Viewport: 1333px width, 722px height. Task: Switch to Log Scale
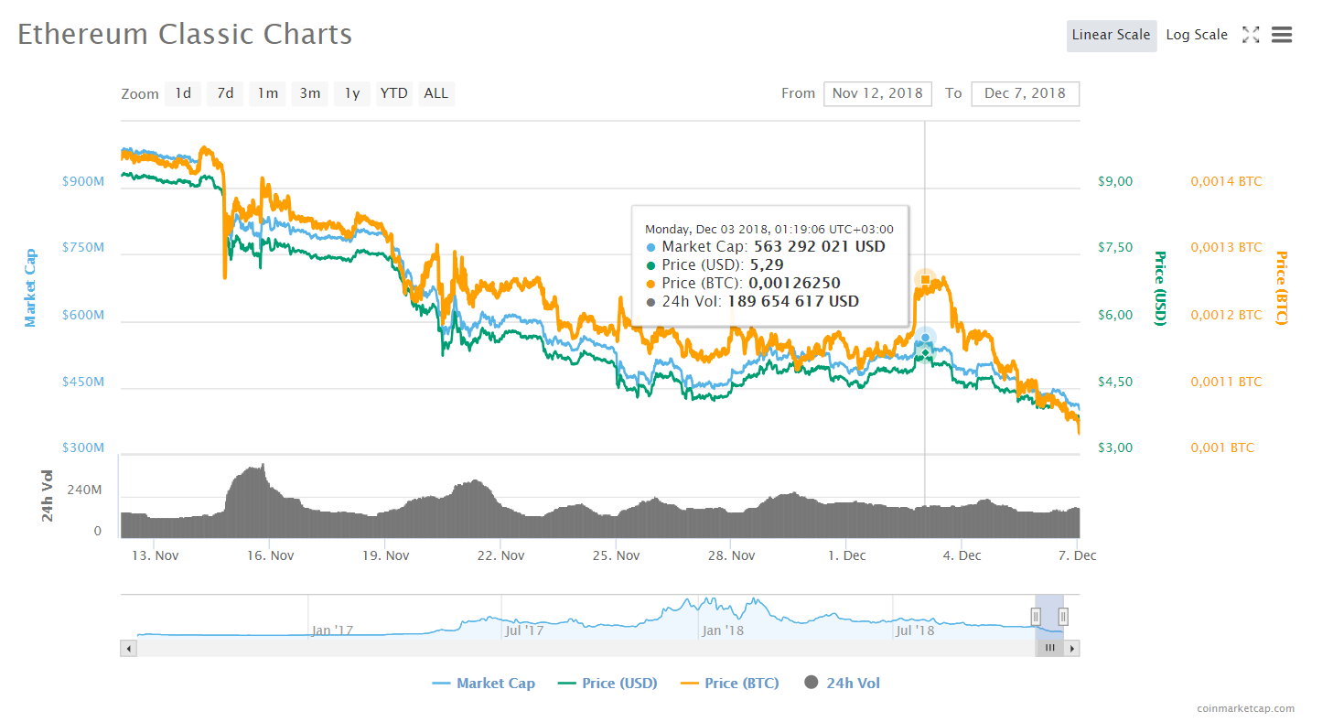1196,35
